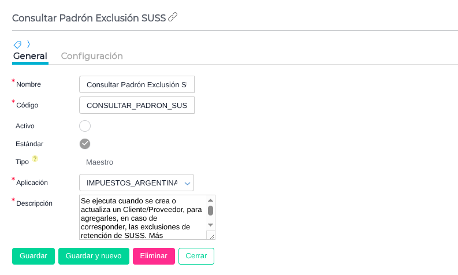Click the description resize handle

[211, 235]
